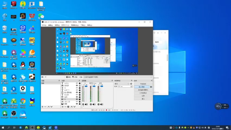Open QQ Music desktop icon

[x=23, y=5]
